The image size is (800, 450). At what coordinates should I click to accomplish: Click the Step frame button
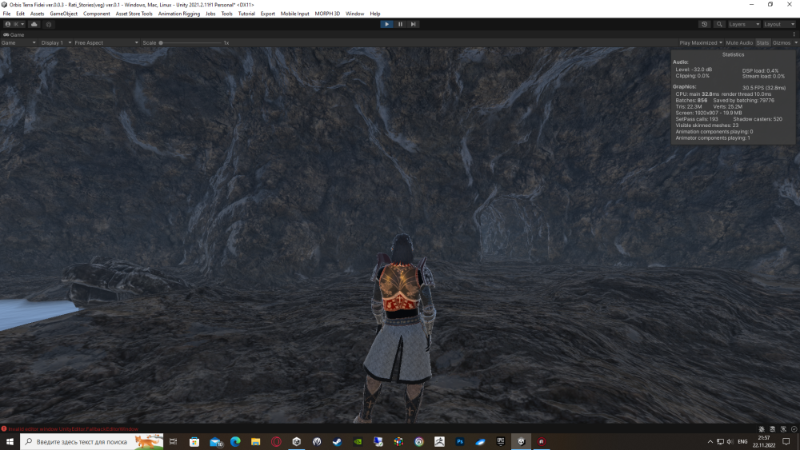tap(413, 24)
